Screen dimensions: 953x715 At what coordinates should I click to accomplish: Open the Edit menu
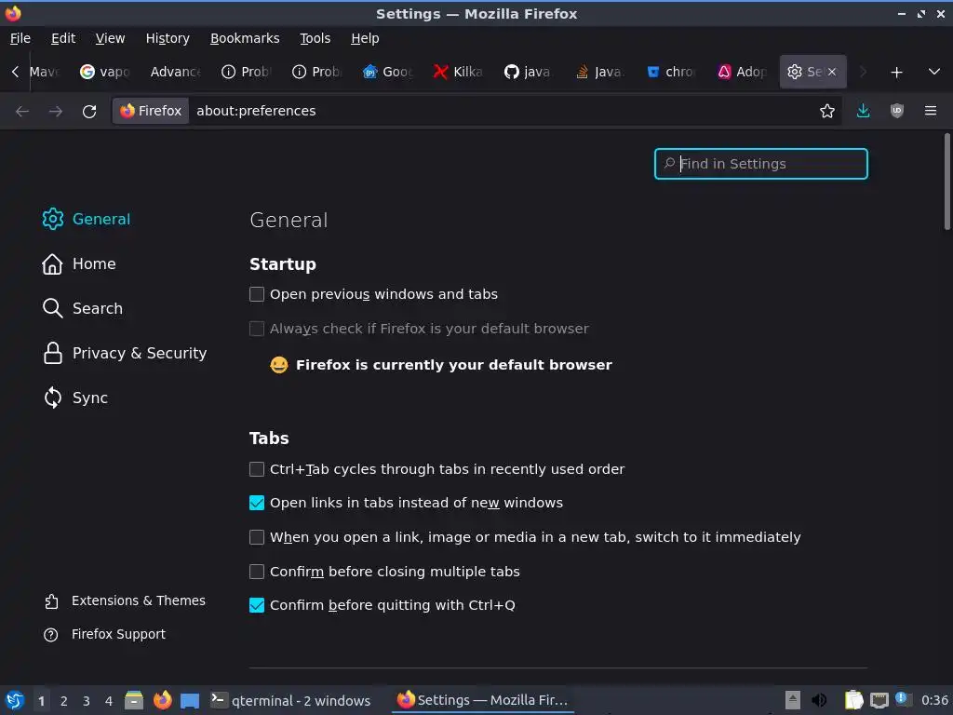(63, 38)
